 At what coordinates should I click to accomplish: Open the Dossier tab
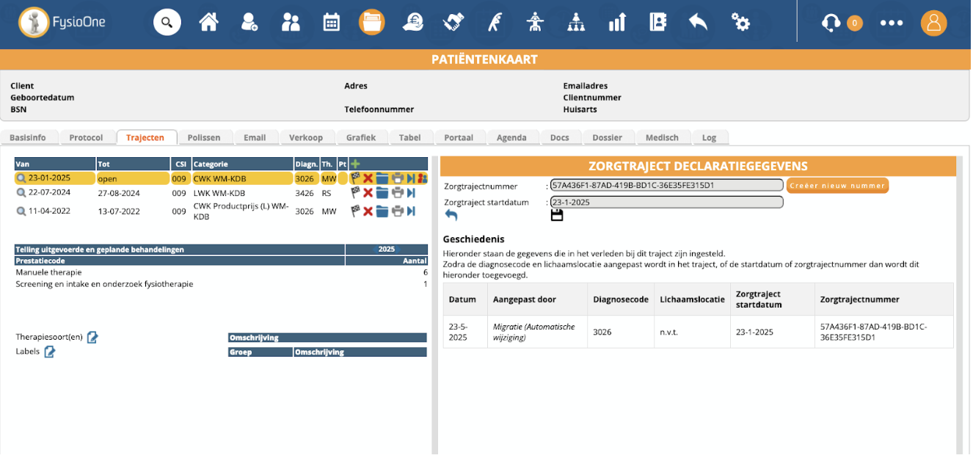[607, 137]
